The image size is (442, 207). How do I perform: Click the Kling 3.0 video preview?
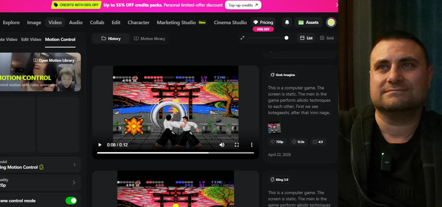(176, 189)
